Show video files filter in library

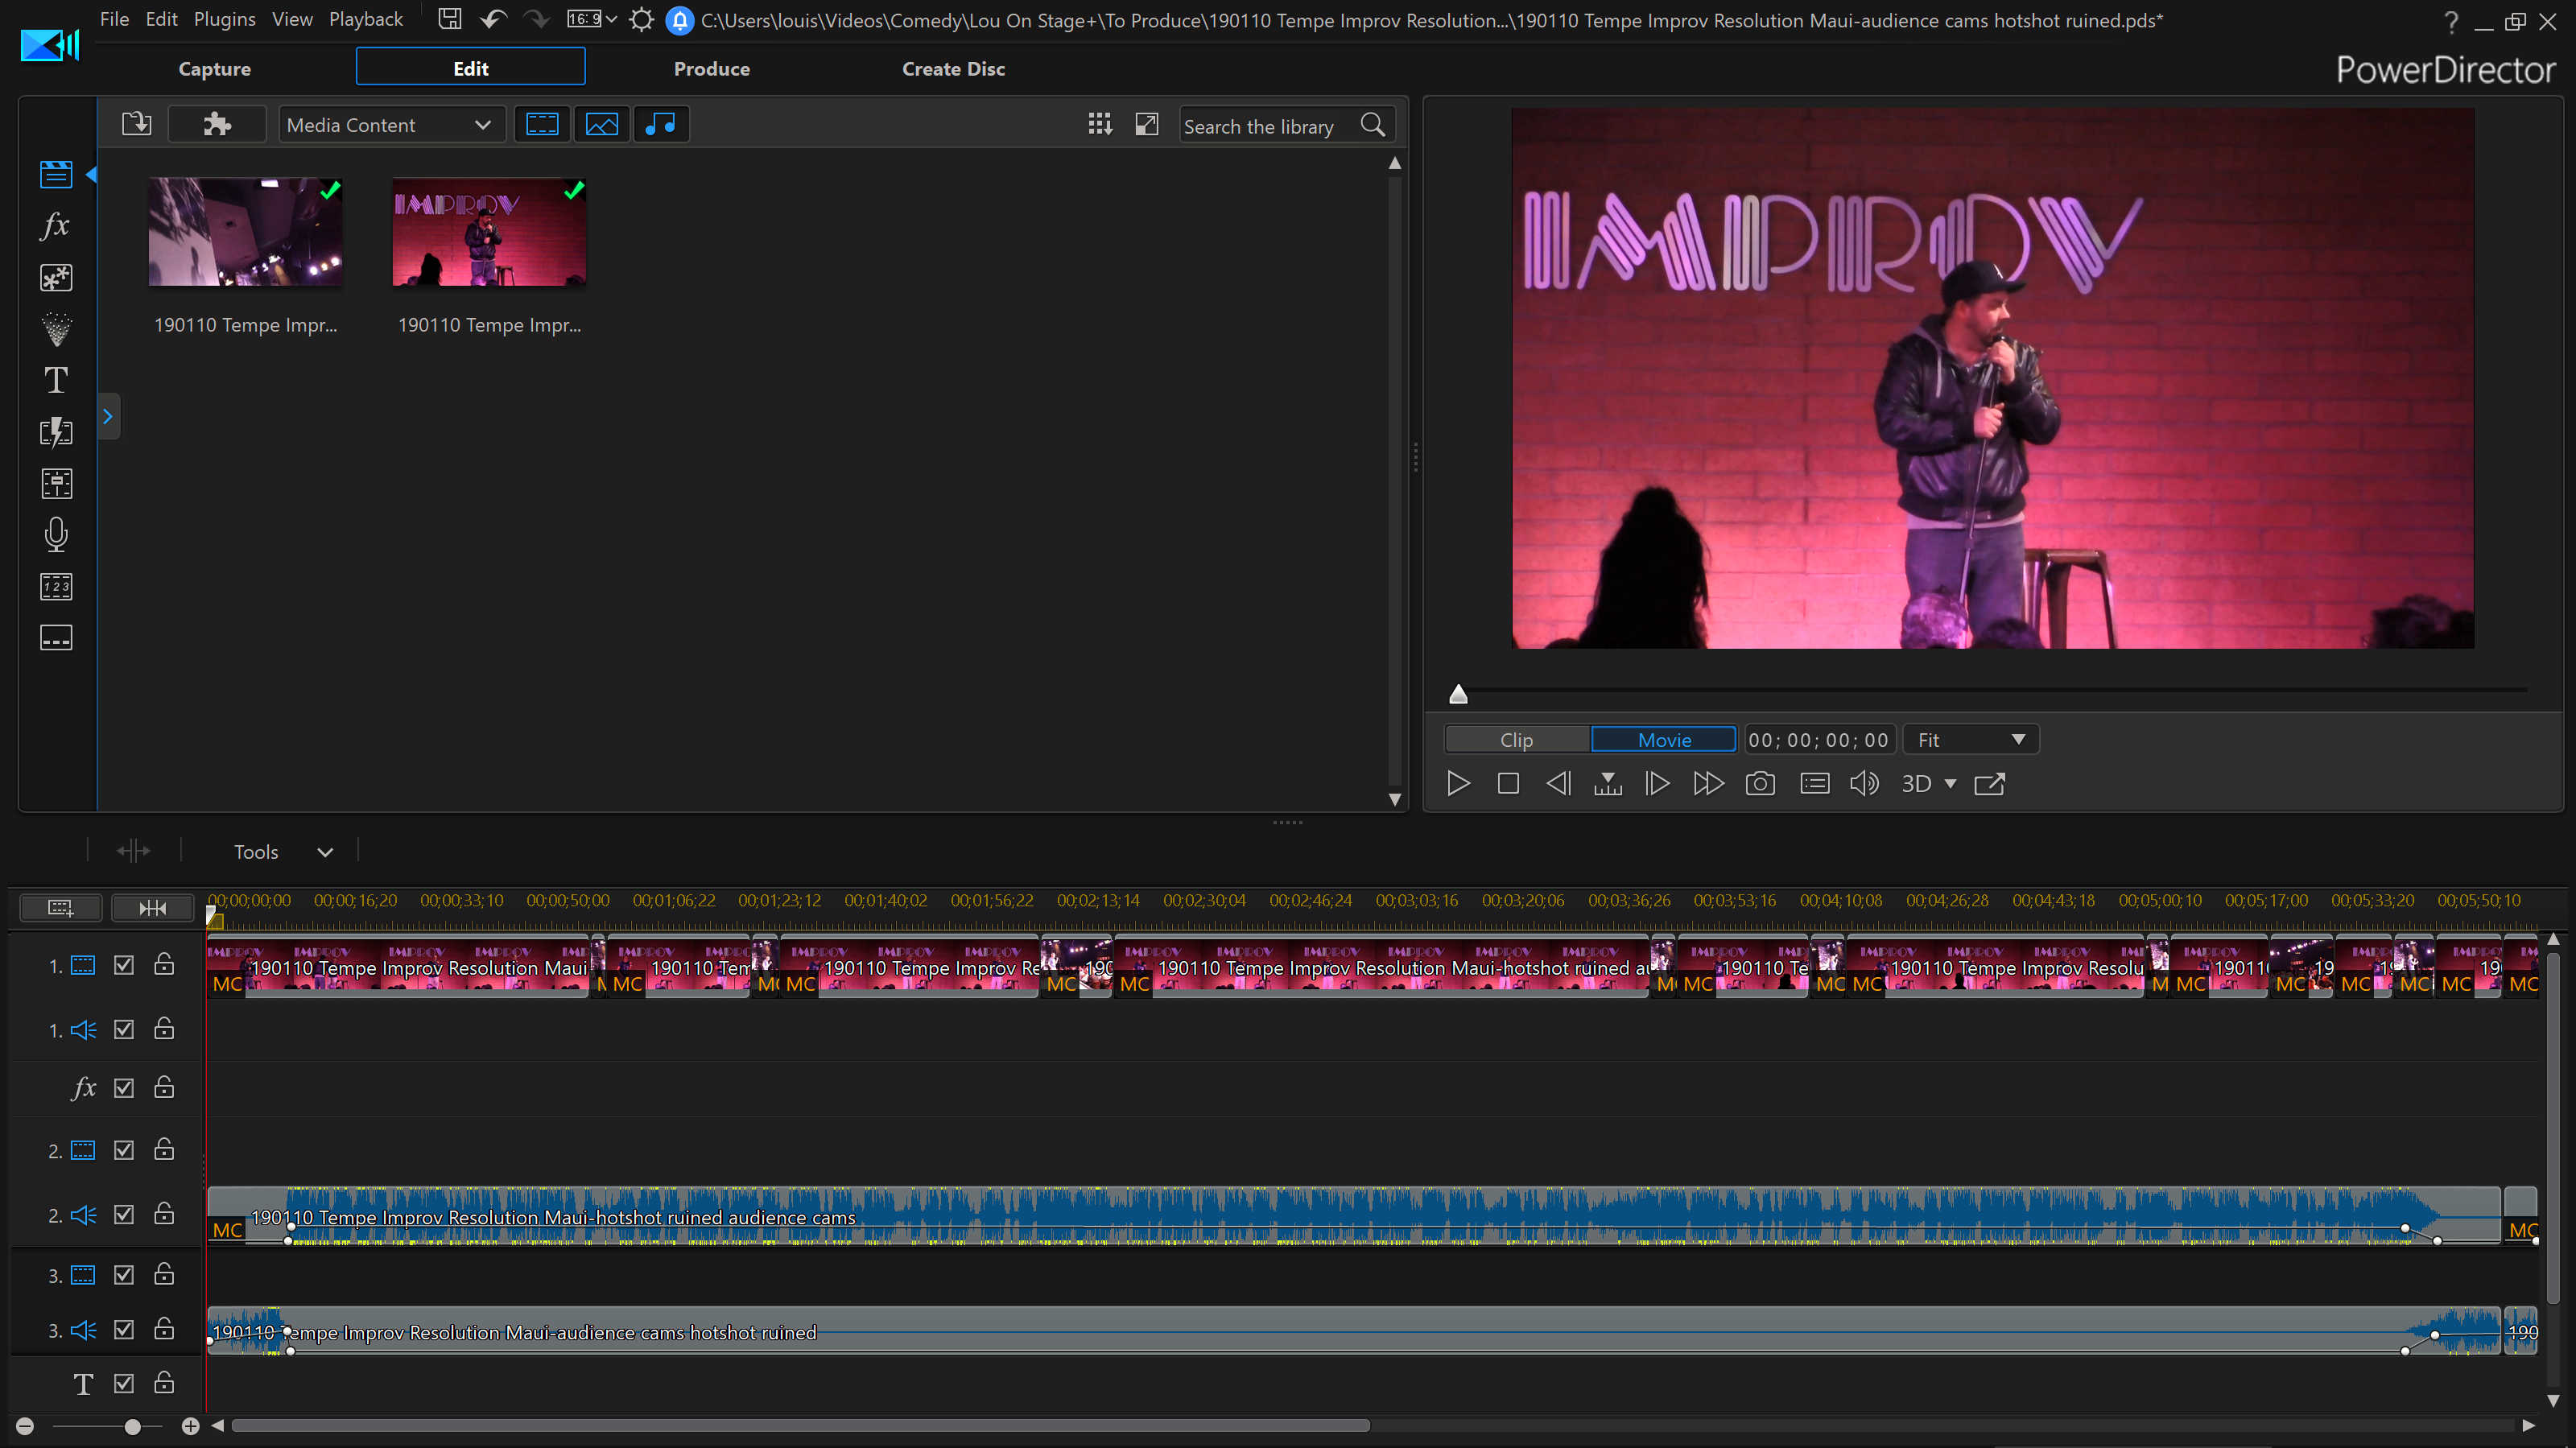point(542,124)
